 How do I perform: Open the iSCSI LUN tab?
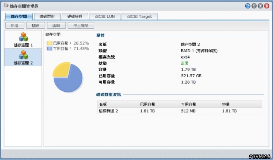[x=105, y=17]
